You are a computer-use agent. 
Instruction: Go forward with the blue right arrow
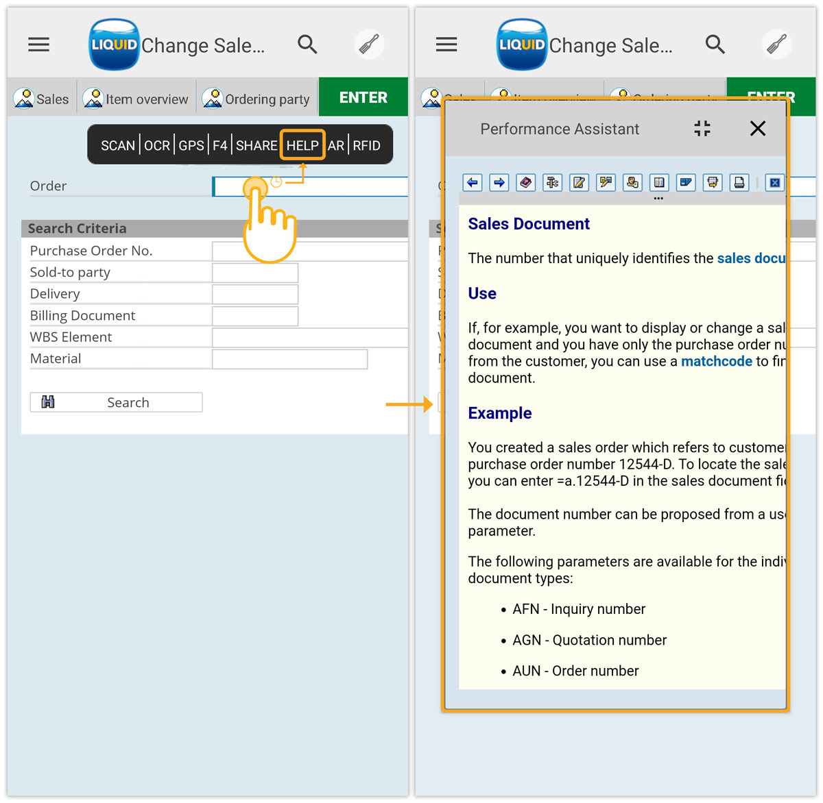pyautogui.click(x=499, y=183)
